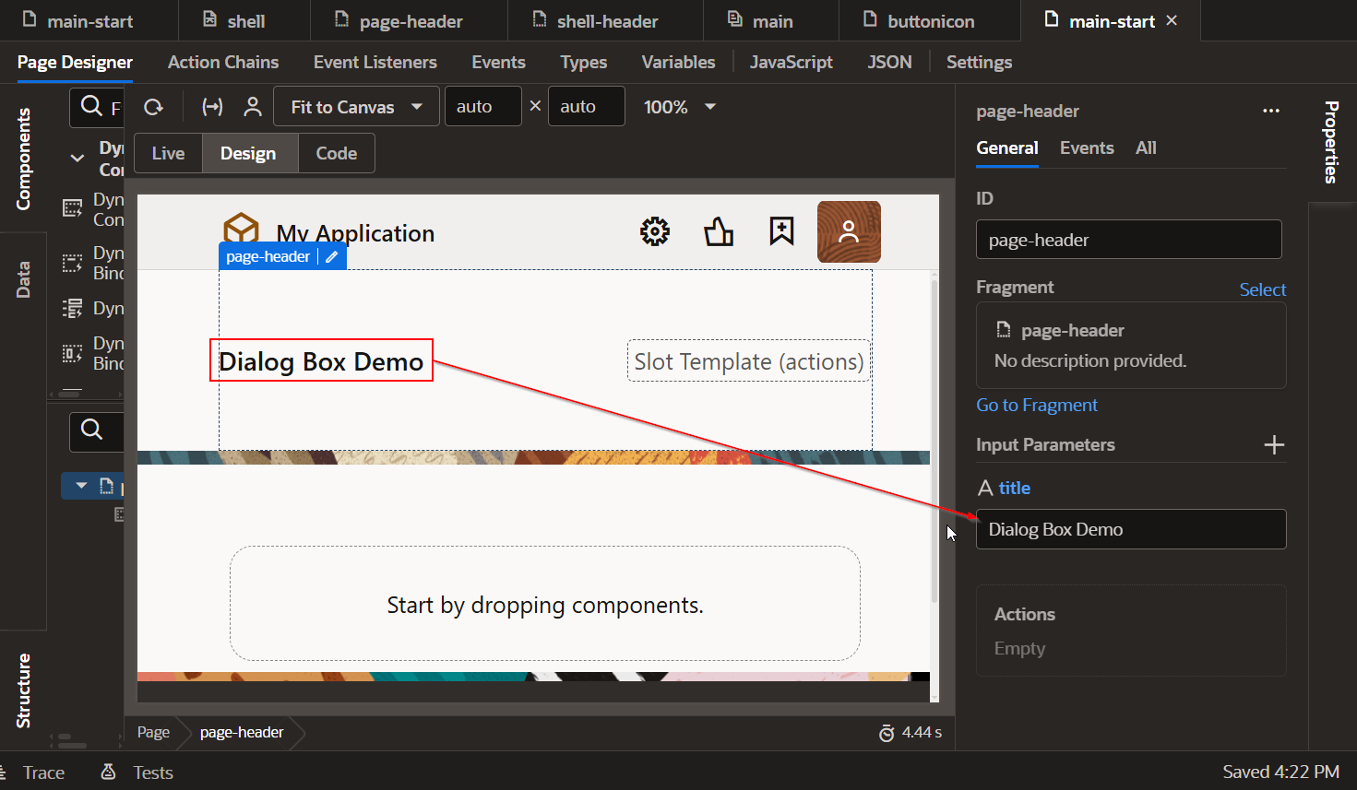Open the JavaScript tab

(x=791, y=62)
